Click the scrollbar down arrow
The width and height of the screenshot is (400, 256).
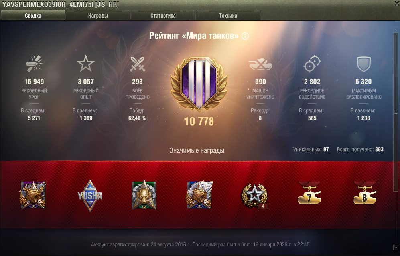click(396, 247)
